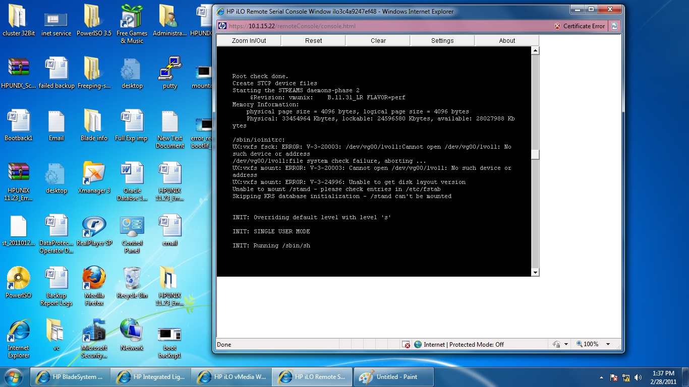This screenshot has width=689, height=387.
Task: Select the RealPlayer SP shortcut
Action: click(x=94, y=231)
